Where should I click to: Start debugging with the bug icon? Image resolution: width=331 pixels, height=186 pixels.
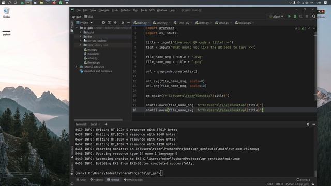(x=295, y=17)
